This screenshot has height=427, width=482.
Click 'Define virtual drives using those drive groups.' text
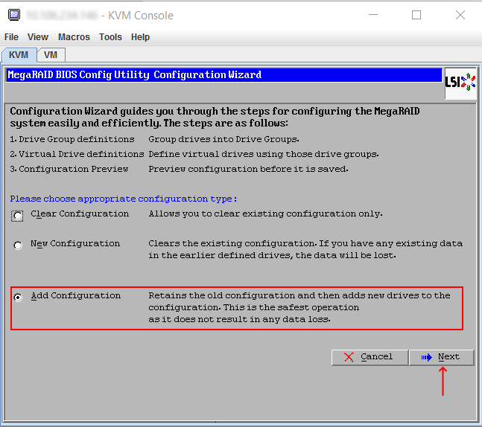tap(264, 154)
